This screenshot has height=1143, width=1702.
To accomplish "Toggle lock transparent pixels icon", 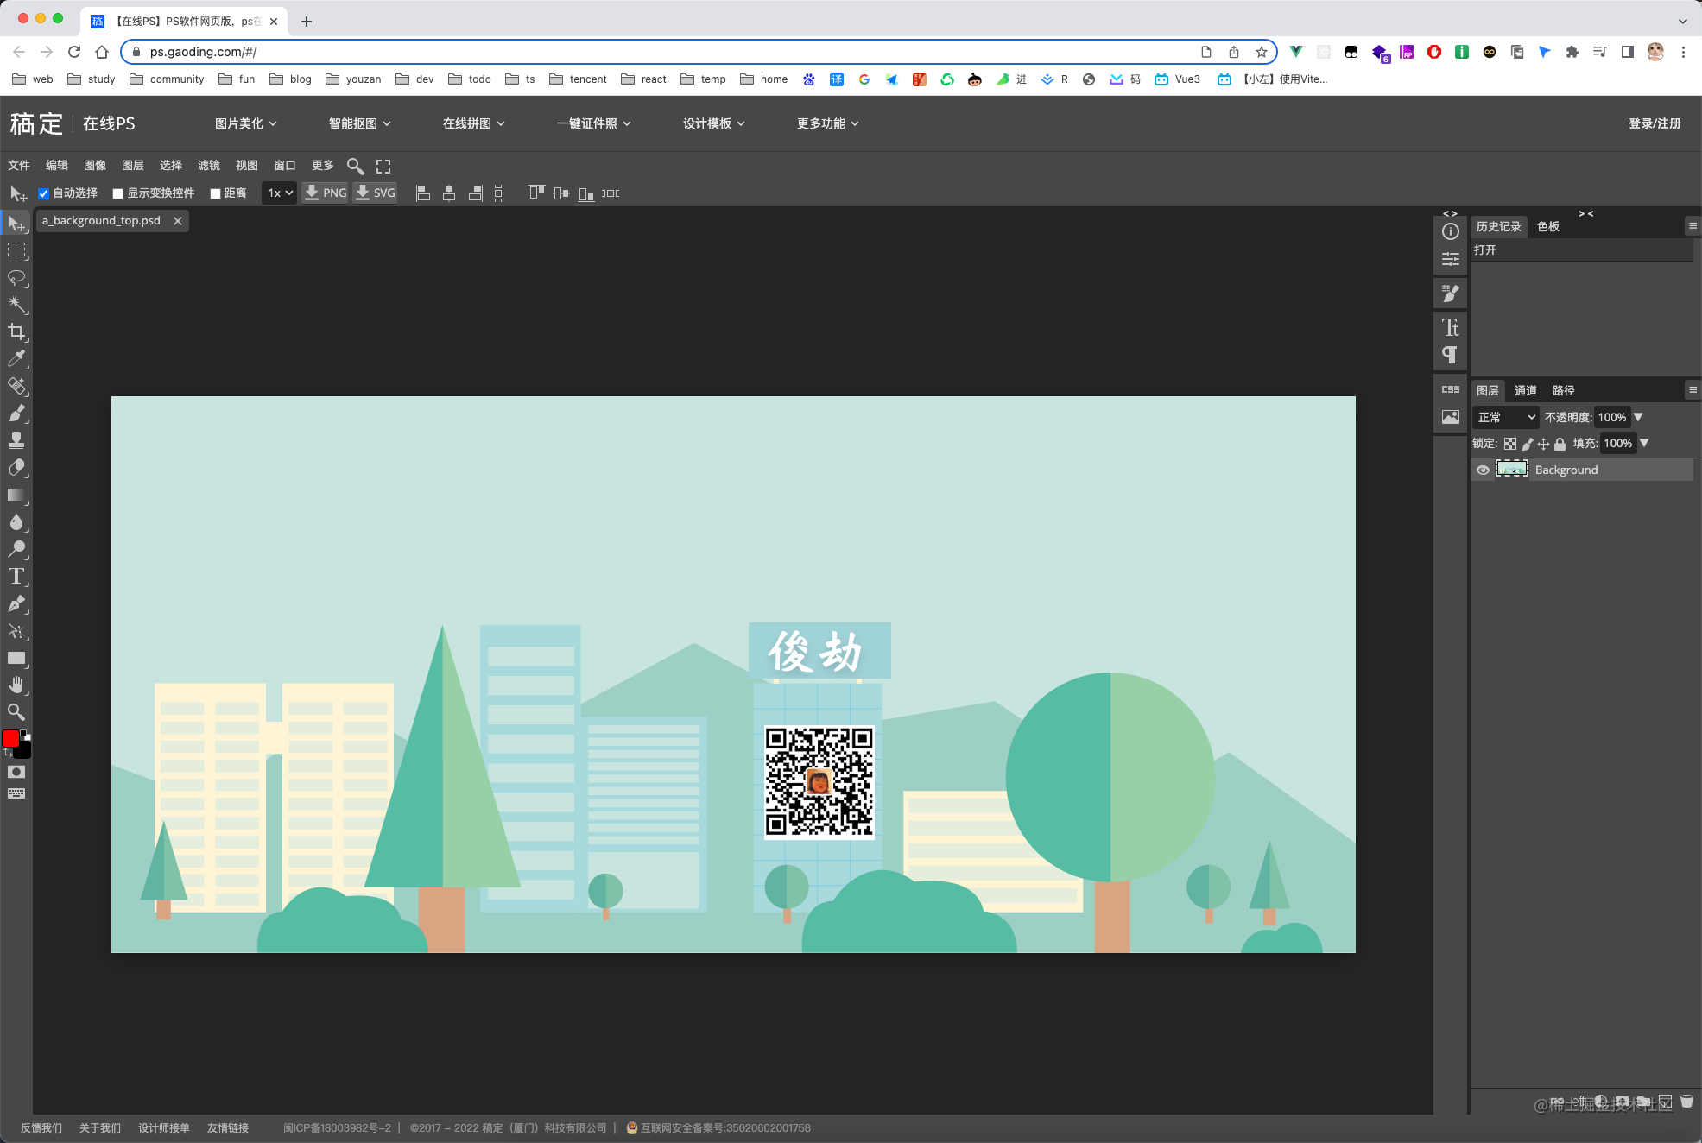I will 1510,444.
